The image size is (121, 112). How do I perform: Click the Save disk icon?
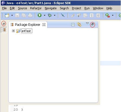tap(17, 15)
